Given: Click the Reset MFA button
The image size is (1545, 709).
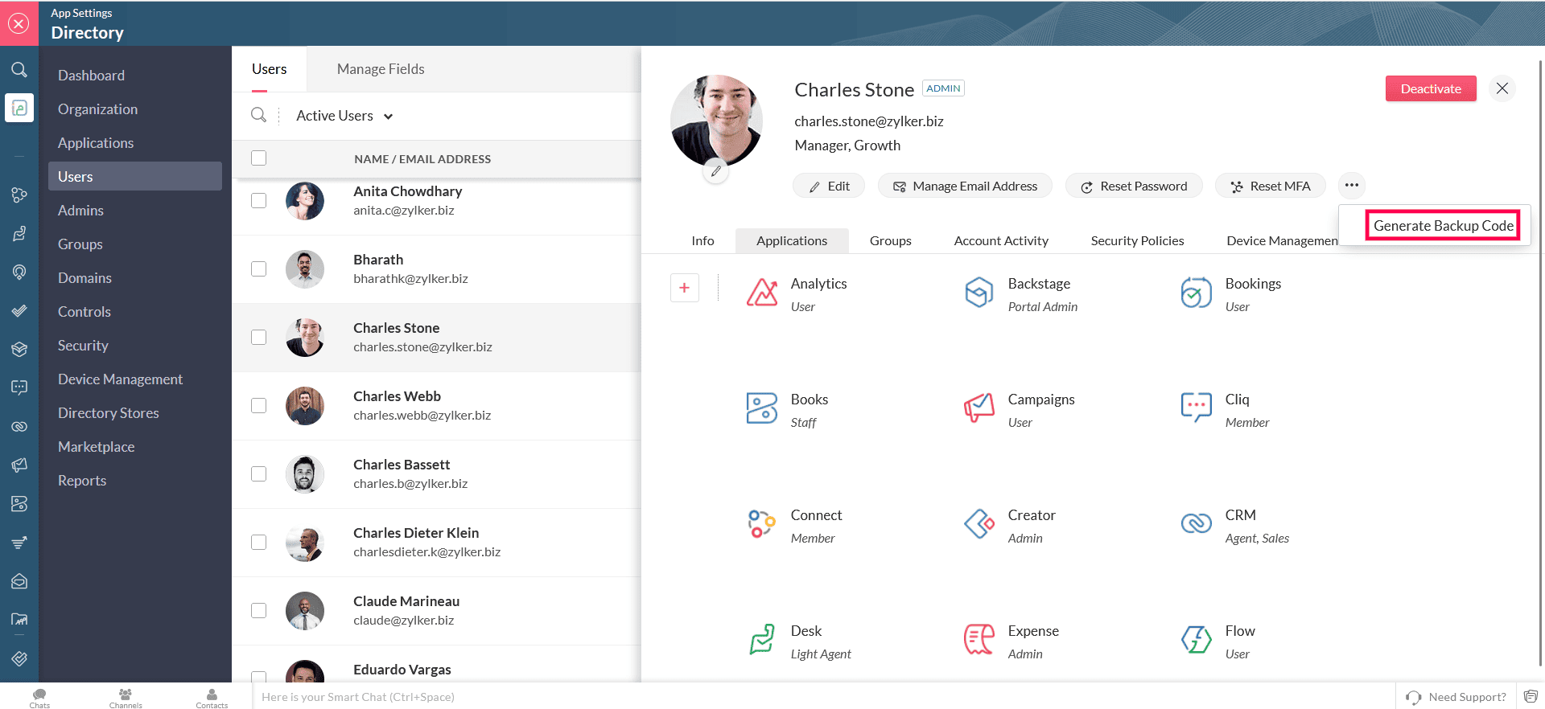Looking at the screenshot, I should [x=1271, y=186].
